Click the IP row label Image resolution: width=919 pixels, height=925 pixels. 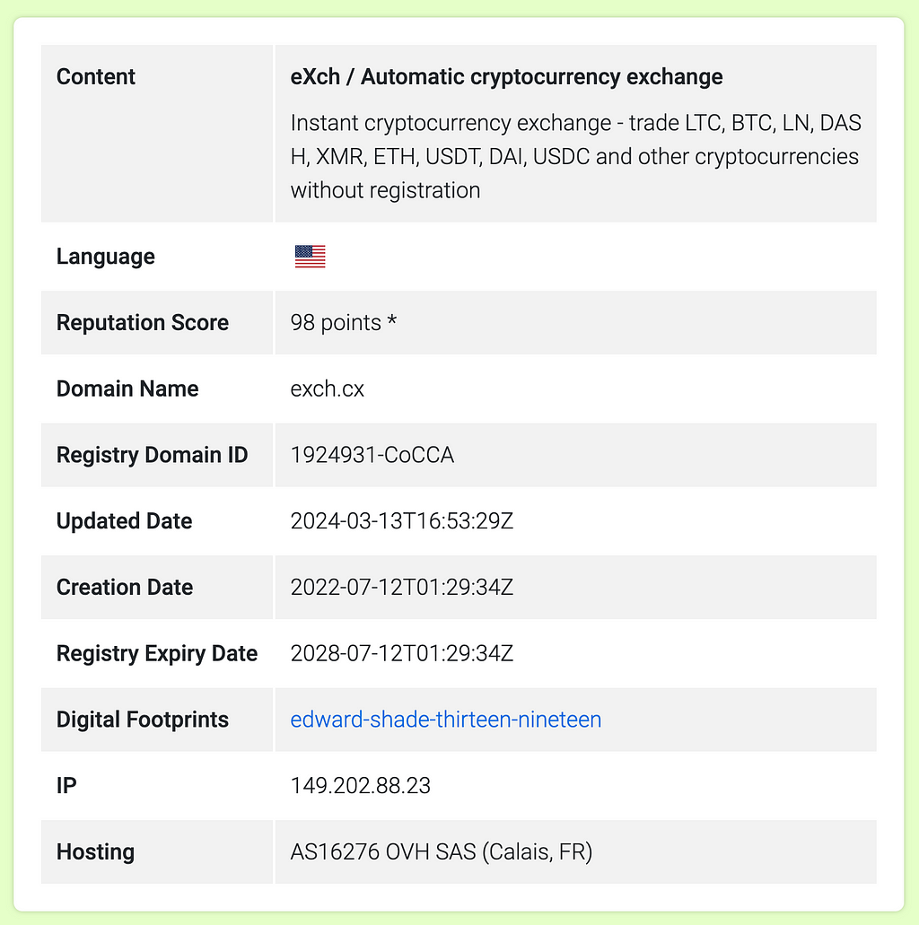click(66, 786)
